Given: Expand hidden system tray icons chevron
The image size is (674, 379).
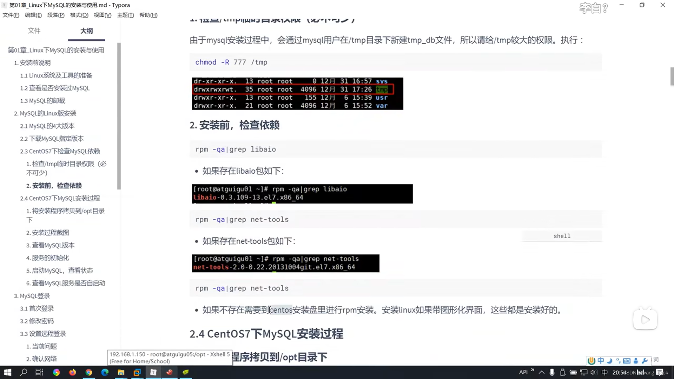Looking at the screenshot, I should pos(542,372).
